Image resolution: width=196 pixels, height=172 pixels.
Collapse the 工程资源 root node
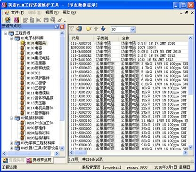6,33
